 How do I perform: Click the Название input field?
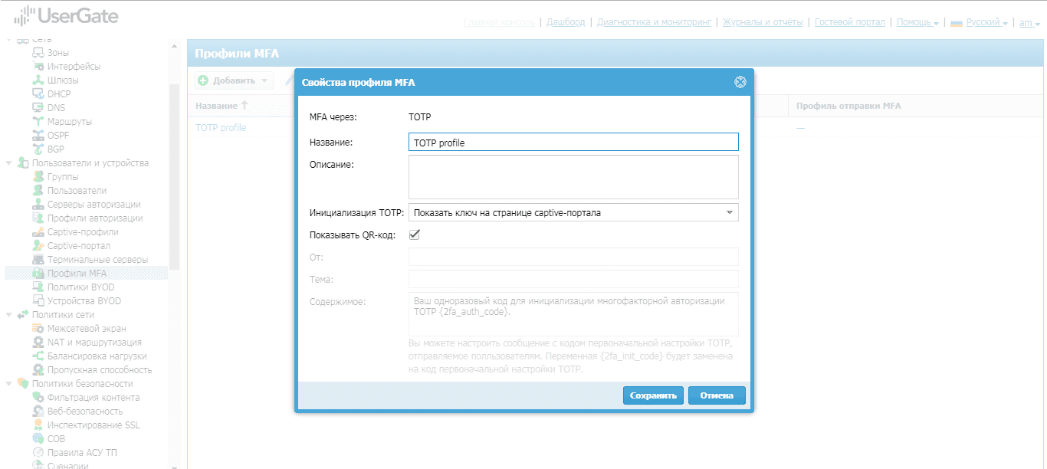click(x=573, y=143)
